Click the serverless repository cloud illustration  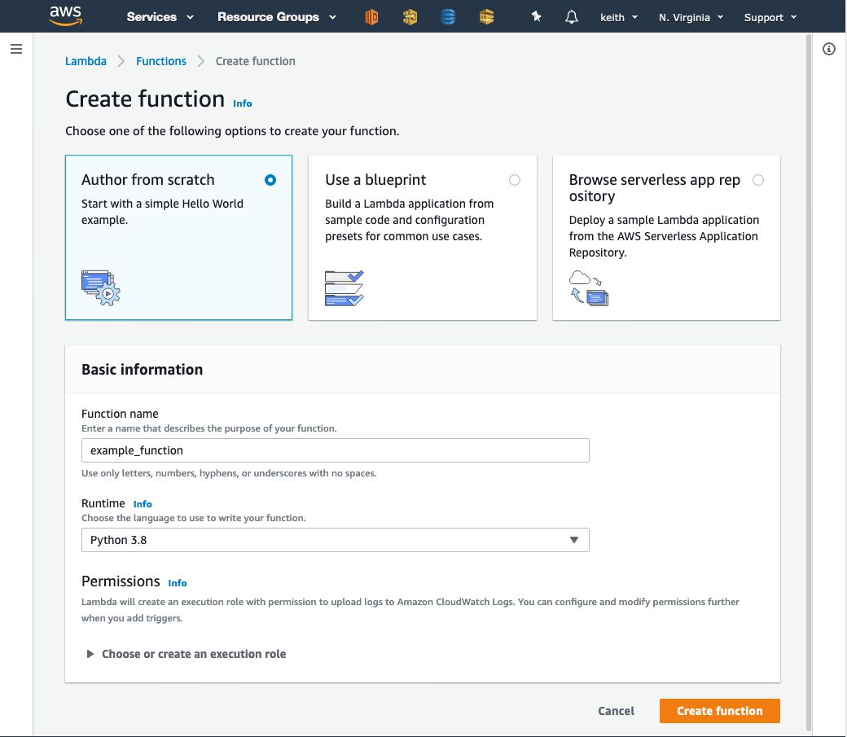pyautogui.click(x=589, y=288)
